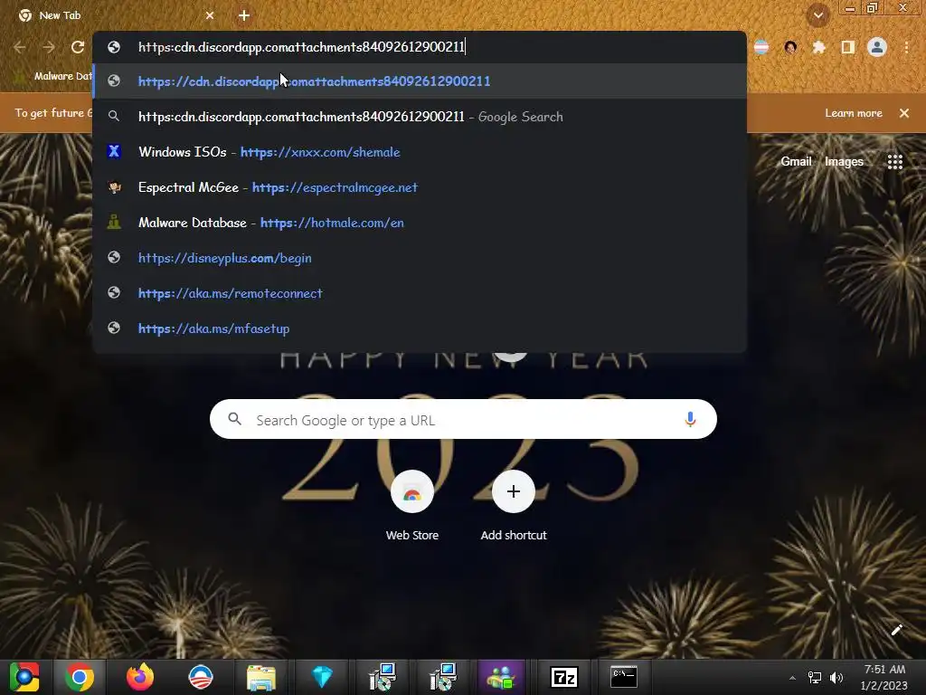
Task: Select the Windows ISOs suggestion
Action: pyautogui.click(x=420, y=152)
